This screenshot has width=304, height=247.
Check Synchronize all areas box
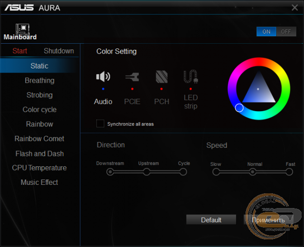[100, 123]
